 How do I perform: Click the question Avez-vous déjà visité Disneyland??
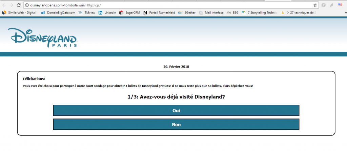tap(176, 97)
